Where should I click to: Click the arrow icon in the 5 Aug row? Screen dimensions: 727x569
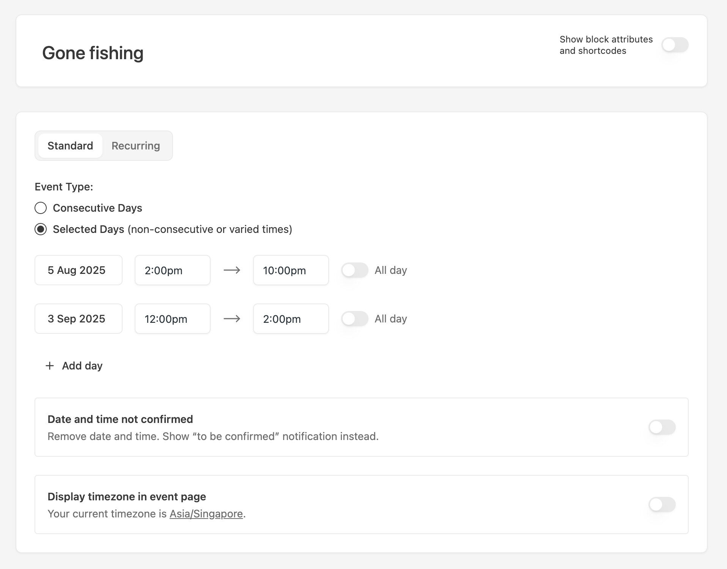point(232,270)
